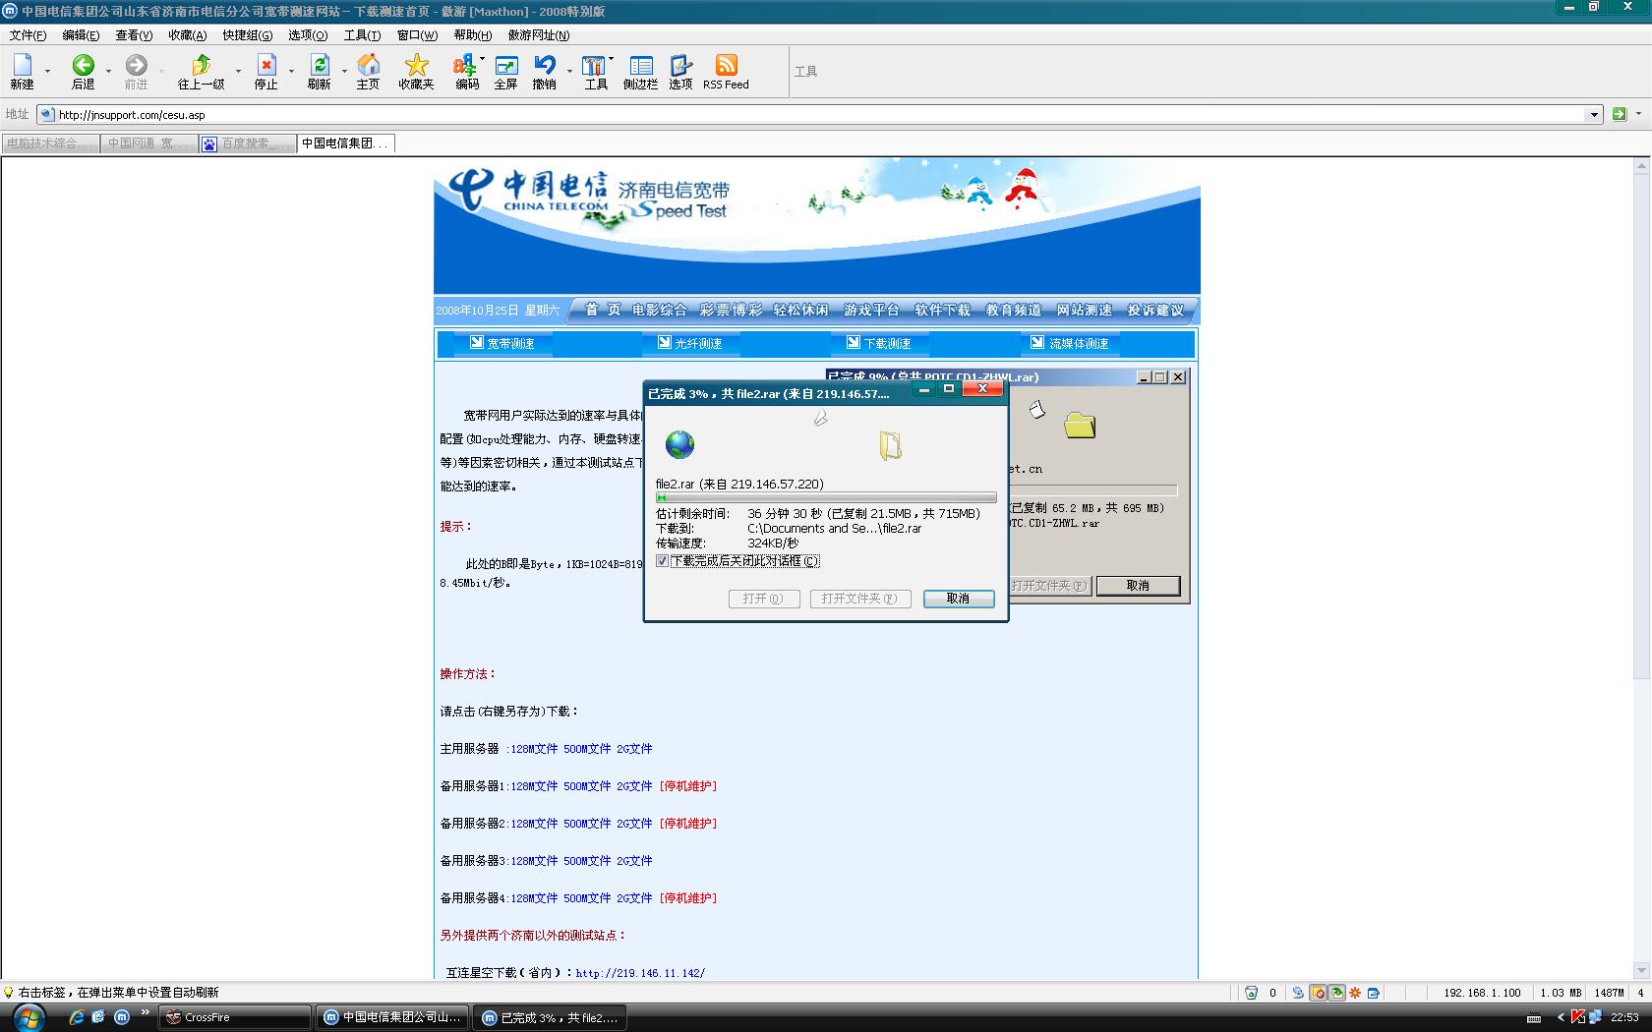
Task: Open the http://219.146.11.142/ link
Action: pyautogui.click(x=640, y=973)
